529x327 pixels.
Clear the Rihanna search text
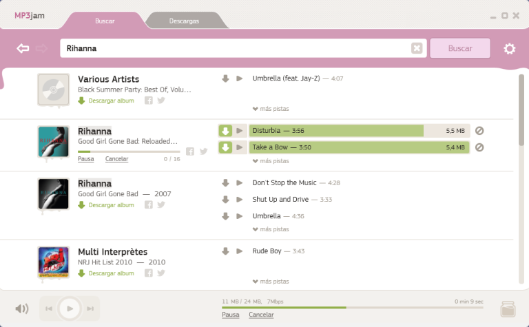point(417,48)
